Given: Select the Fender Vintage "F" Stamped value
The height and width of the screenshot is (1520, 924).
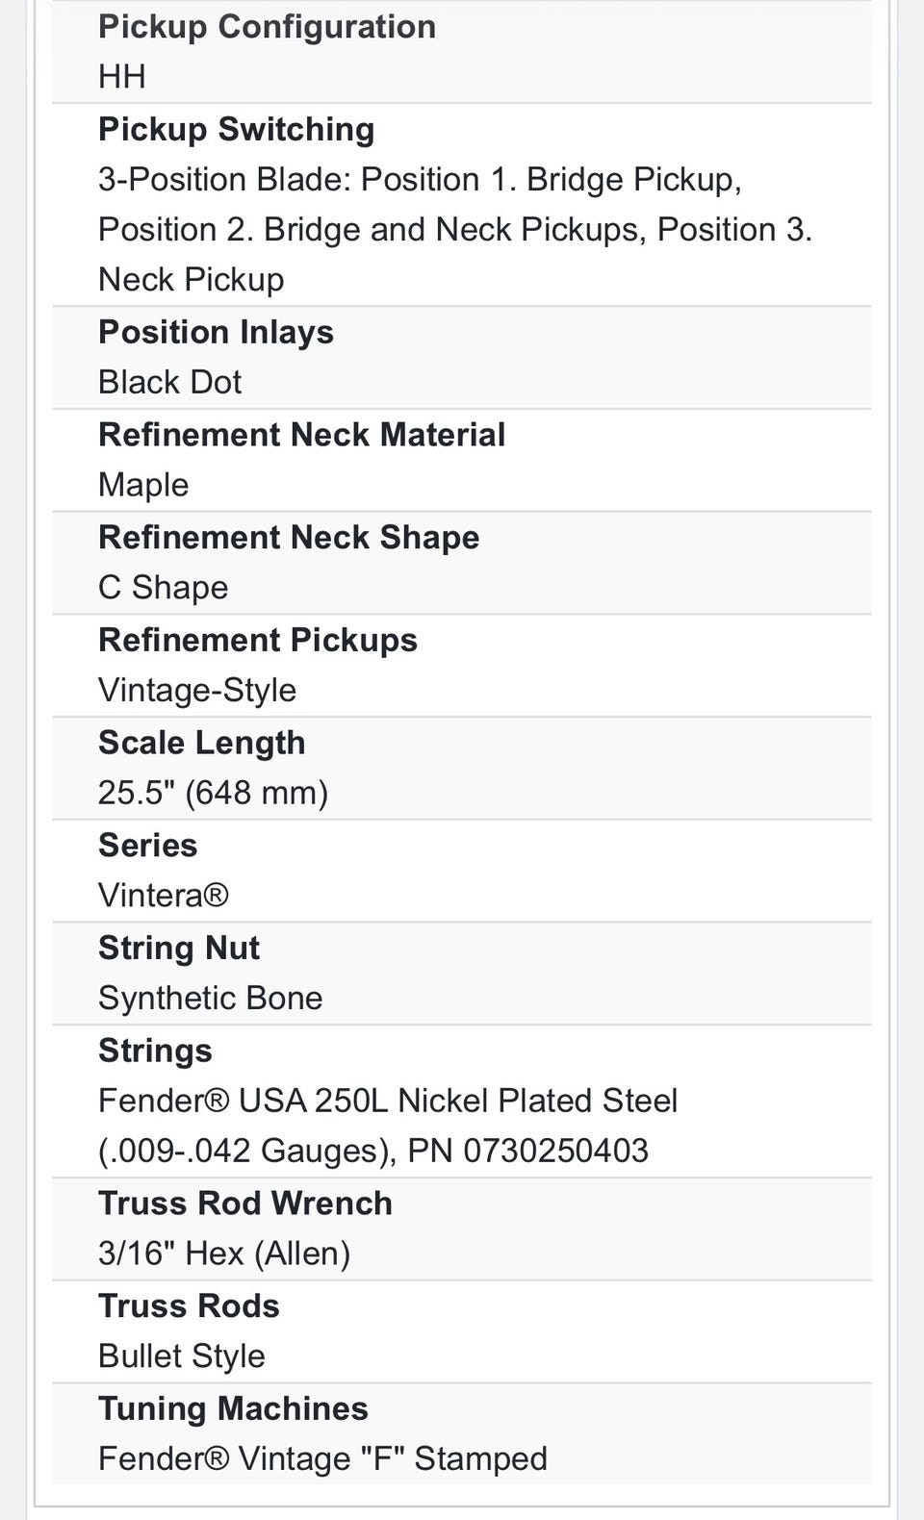Looking at the screenshot, I should 322,1459.
